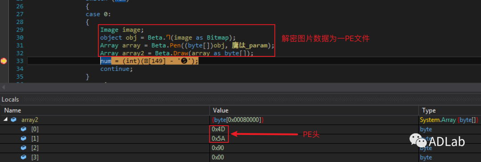Click the {byte[0x00080000]} value cell
Viewport: 481px width, 162px height.
click(238, 120)
